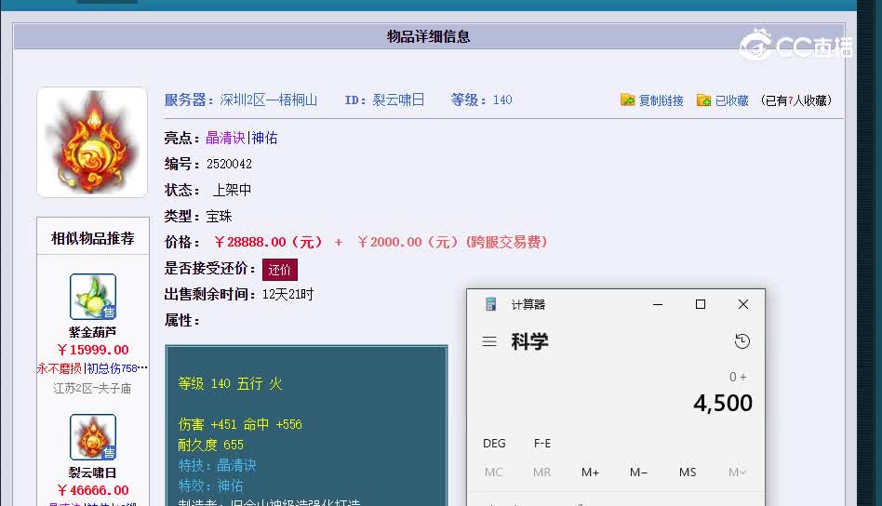Click the MC memory clear button
Image resolution: width=882 pixels, height=506 pixels.
click(493, 473)
